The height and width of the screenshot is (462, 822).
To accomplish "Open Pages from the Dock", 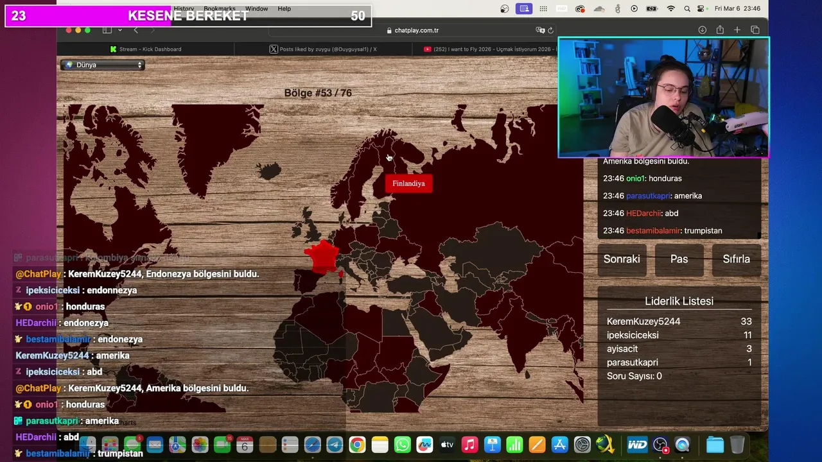I will click(537, 445).
